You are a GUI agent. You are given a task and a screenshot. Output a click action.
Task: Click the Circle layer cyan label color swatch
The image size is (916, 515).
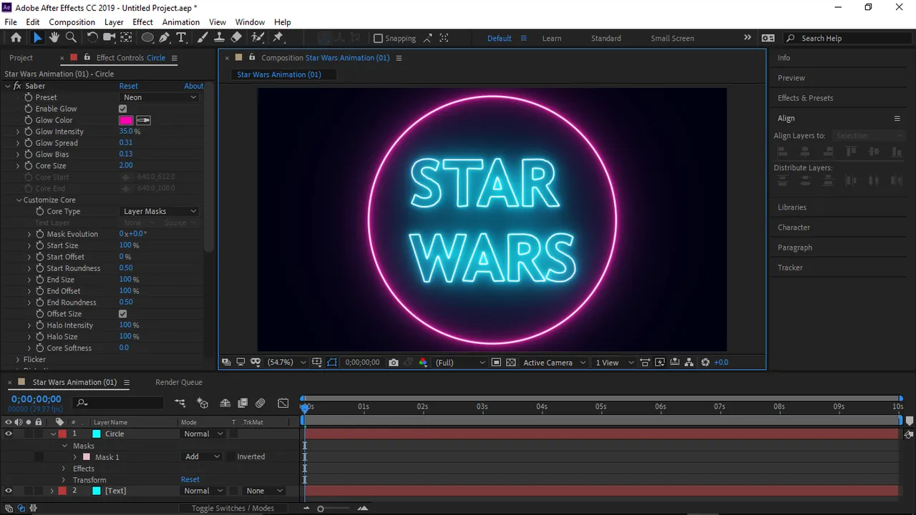[97, 433]
